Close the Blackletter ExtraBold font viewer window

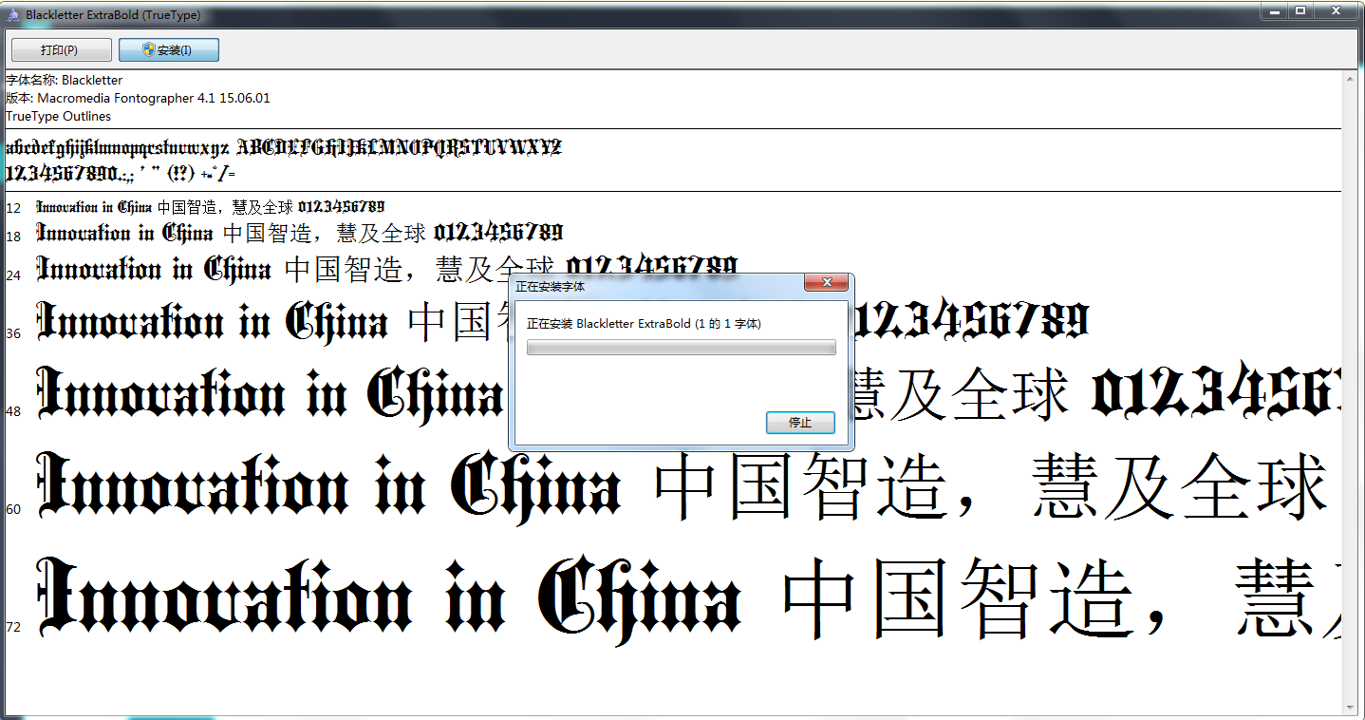click(x=1335, y=11)
